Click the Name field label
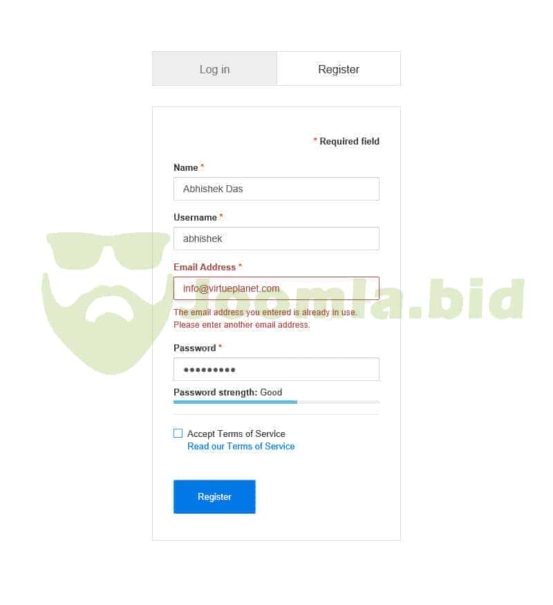Image resolution: width=553 pixels, height=605 pixels. (186, 167)
